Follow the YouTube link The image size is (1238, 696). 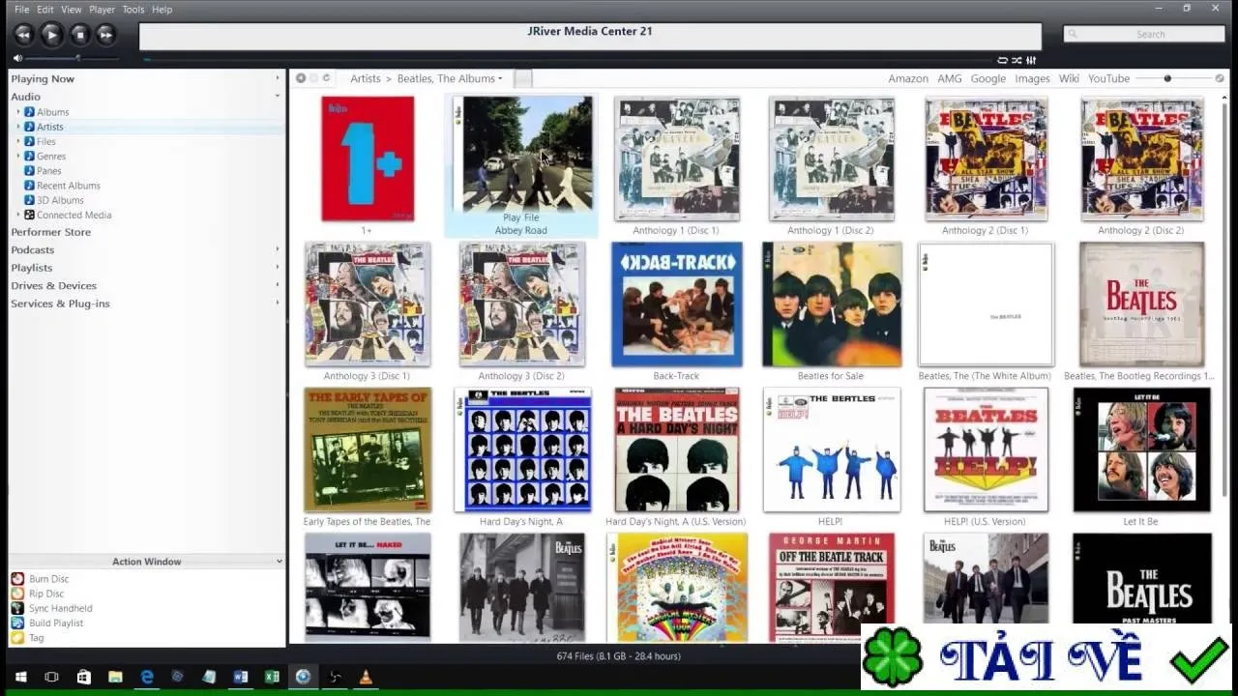[x=1108, y=78]
